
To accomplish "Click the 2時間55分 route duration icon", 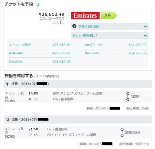I will (x=122, y=132).
